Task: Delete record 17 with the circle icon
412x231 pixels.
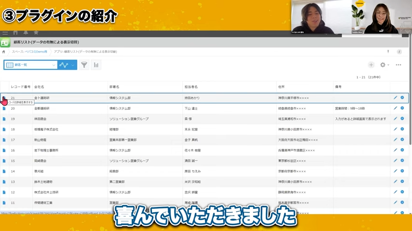Action: (402, 140)
